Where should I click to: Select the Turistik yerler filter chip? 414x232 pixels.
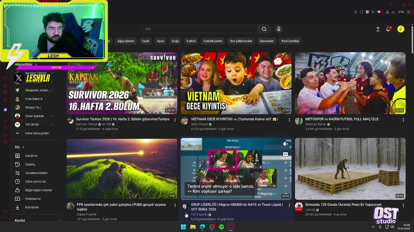pyautogui.click(x=213, y=41)
